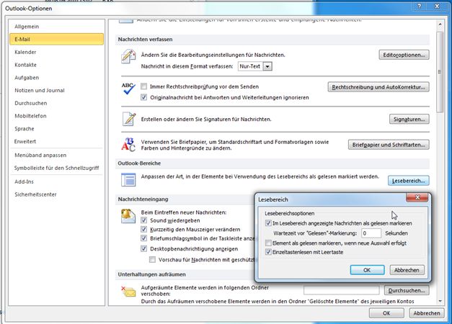Click the 'Editoroptionen...' button
Screen dimensions: 452x324
pos(404,55)
